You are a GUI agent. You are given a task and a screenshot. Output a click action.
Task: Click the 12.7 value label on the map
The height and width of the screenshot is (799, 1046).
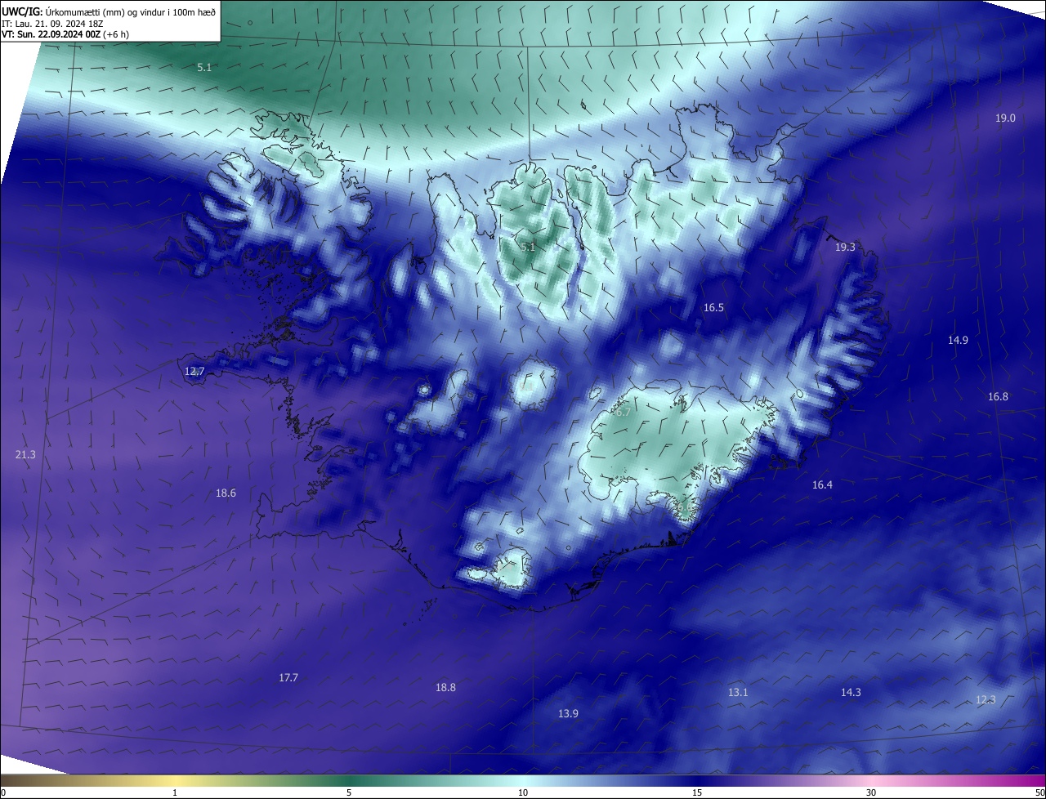pos(194,372)
